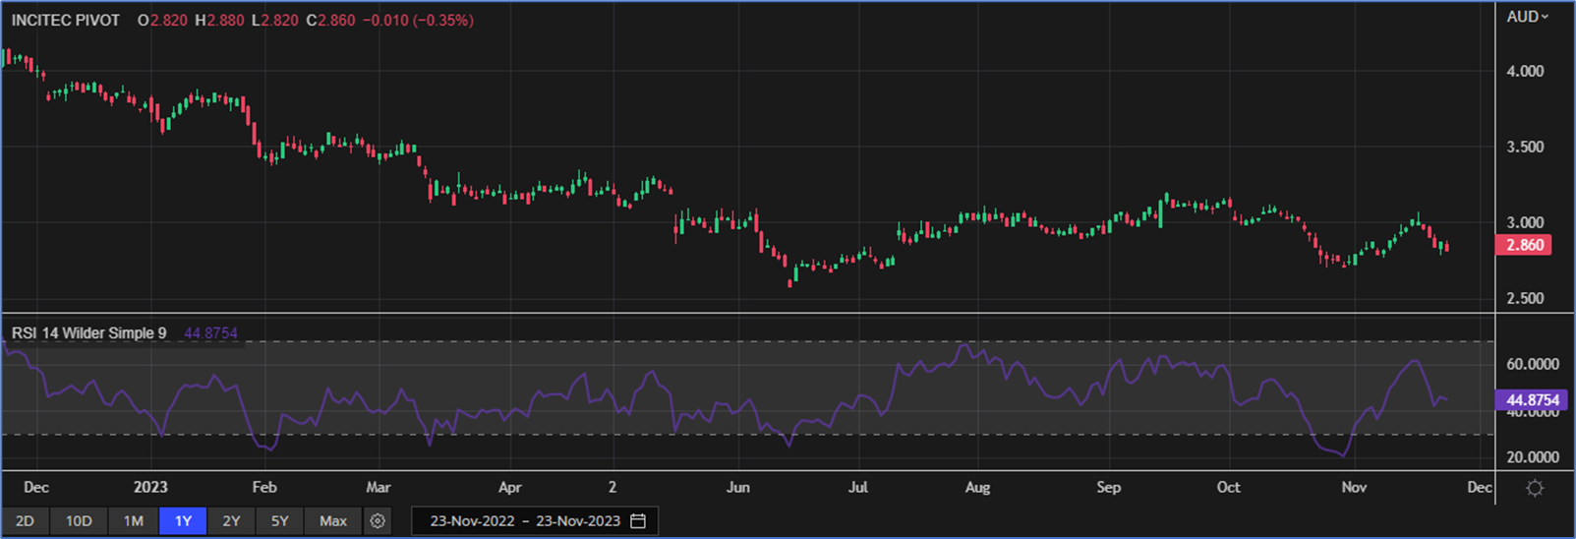Click the RSI value 44.8754 in the indicator legend
This screenshot has height=539, width=1576.
click(x=210, y=333)
